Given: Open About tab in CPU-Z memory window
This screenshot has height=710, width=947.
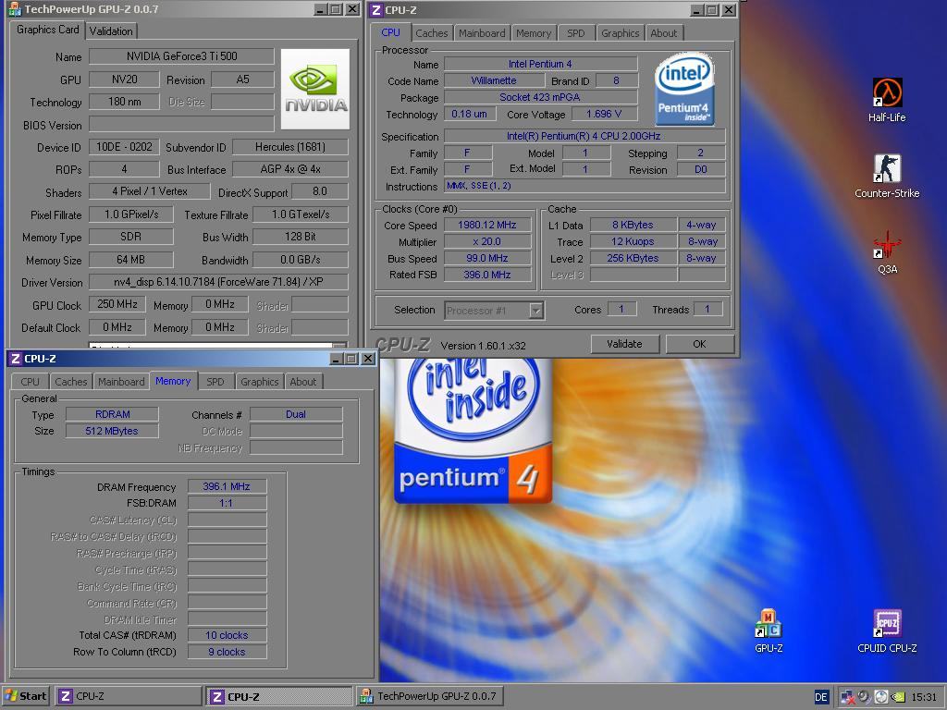Looking at the screenshot, I should coord(302,382).
